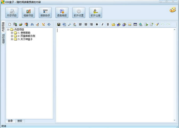The width and height of the screenshot is (179, 128).
Task: Click the binoculars find icon
Action: (32, 24)
